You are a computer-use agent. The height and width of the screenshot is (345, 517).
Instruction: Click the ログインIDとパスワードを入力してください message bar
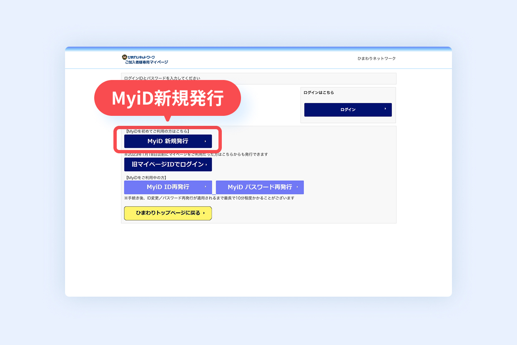click(x=258, y=78)
